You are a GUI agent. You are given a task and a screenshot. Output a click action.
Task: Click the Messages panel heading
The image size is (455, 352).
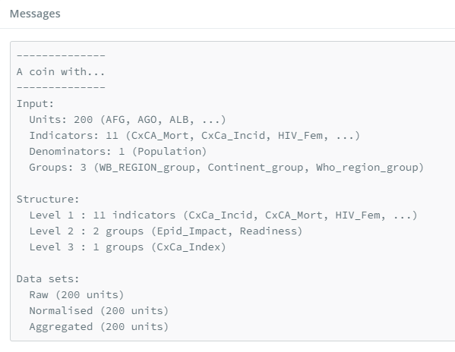point(35,14)
